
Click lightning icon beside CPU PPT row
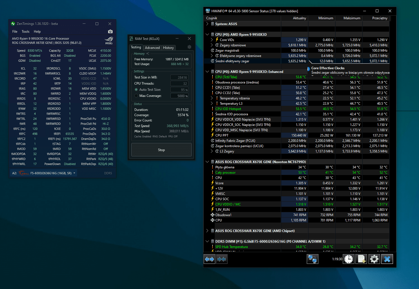point(213,135)
